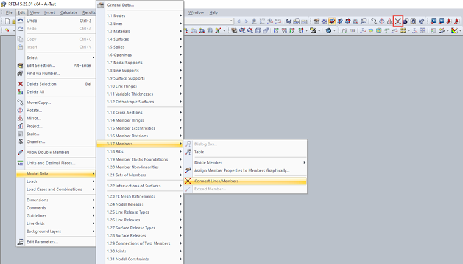Viewport: 463px width, 264px height.
Task: Expand Load Cases and Combinations submenu
Action: (x=93, y=189)
